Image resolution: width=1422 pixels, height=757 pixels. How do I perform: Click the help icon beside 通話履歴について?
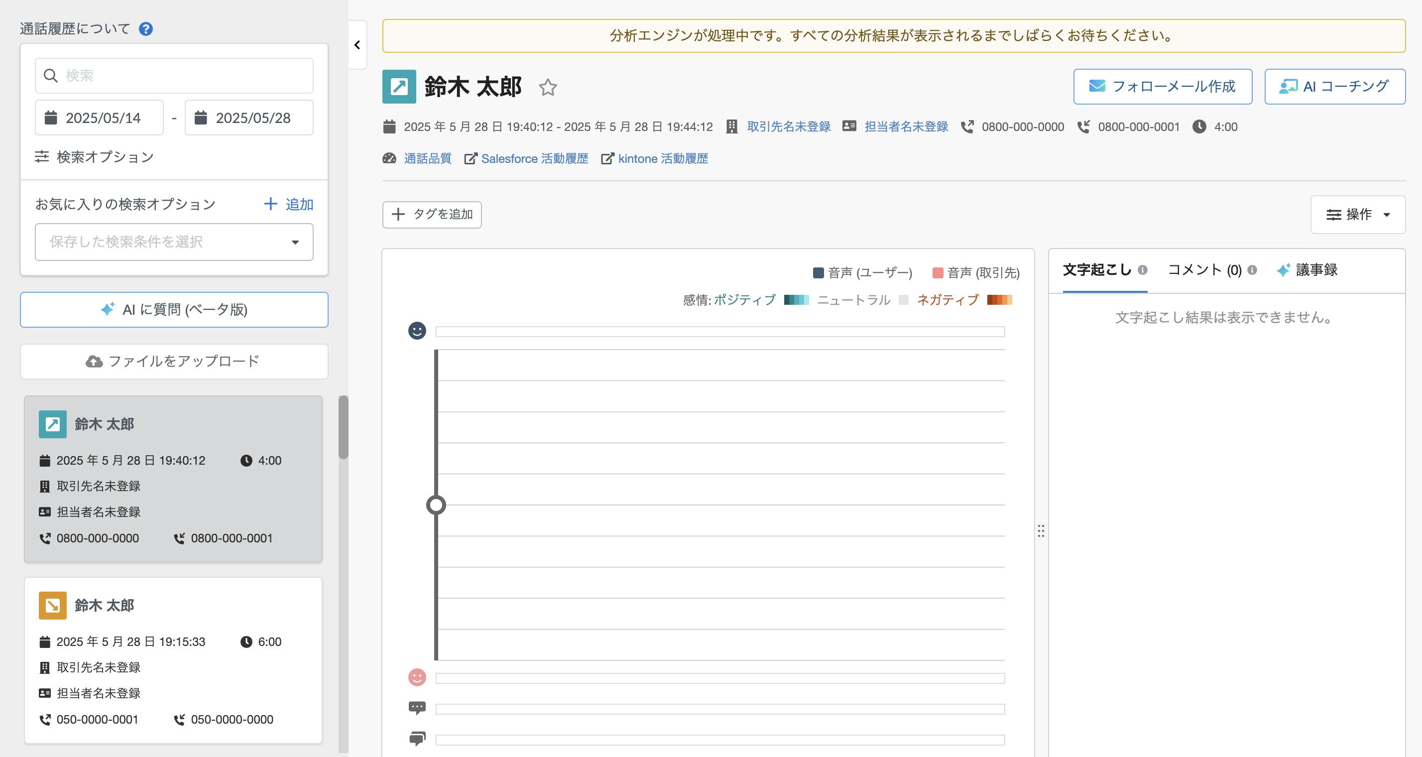(146, 29)
